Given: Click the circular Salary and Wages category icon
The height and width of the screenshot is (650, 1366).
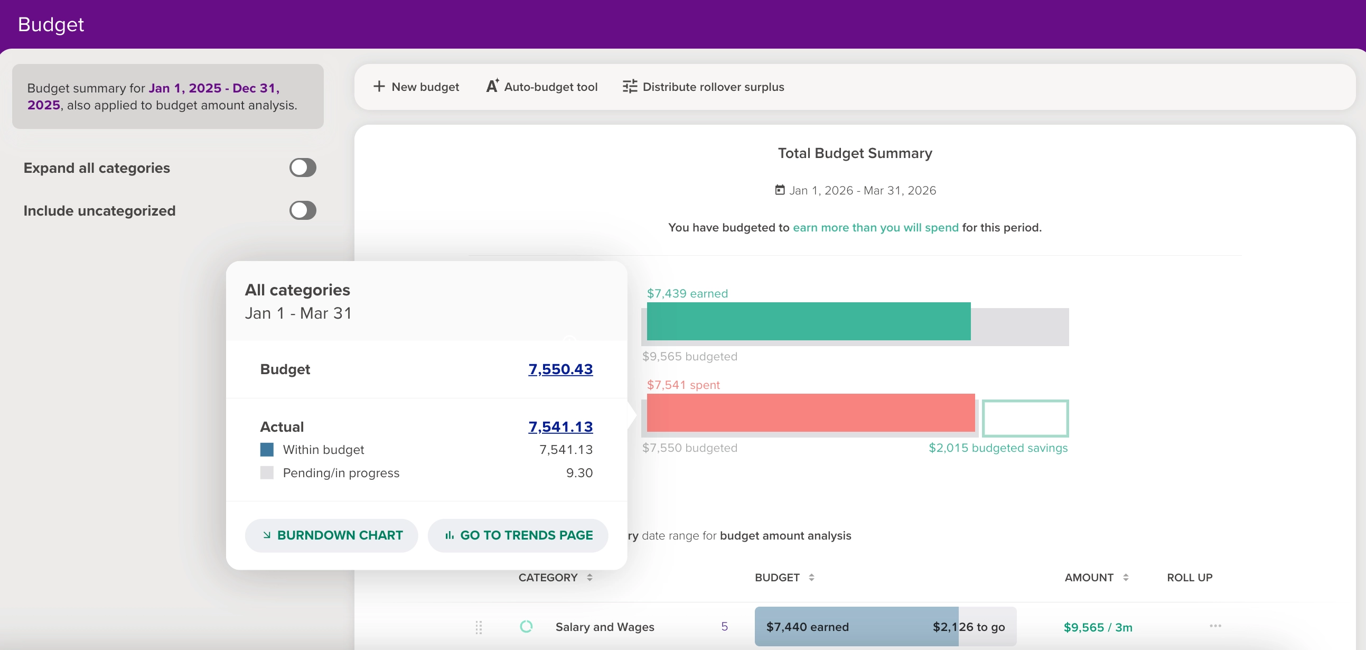Looking at the screenshot, I should point(526,627).
